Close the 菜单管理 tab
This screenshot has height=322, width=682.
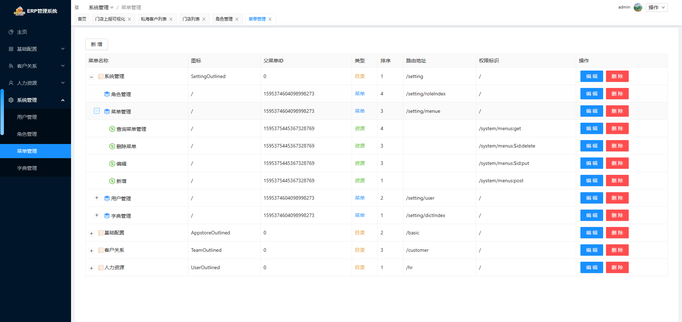click(x=270, y=19)
